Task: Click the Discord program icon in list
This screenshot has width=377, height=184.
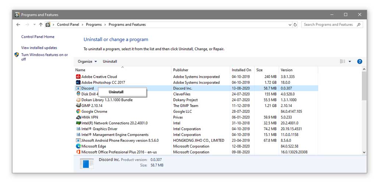Action: click(x=78, y=88)
